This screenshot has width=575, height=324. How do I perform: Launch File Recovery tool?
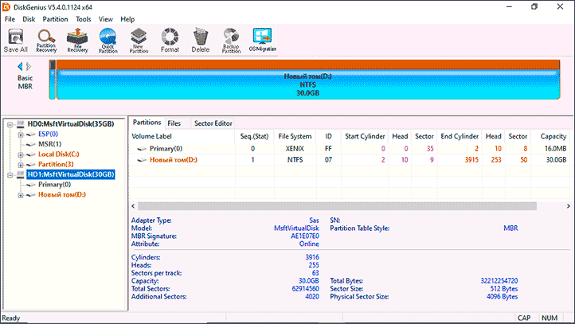tap(77, 41)
